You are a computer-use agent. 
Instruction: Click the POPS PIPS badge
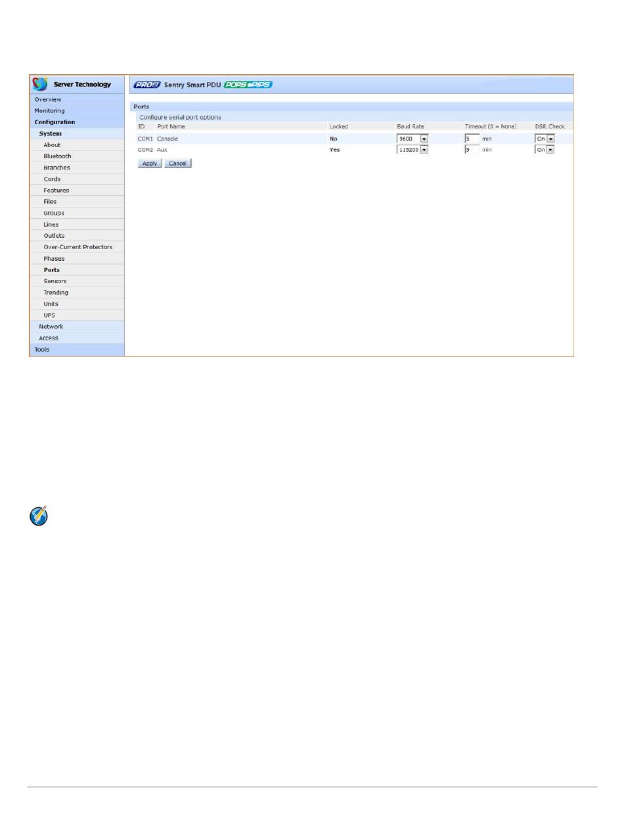(x=248, y=85)
